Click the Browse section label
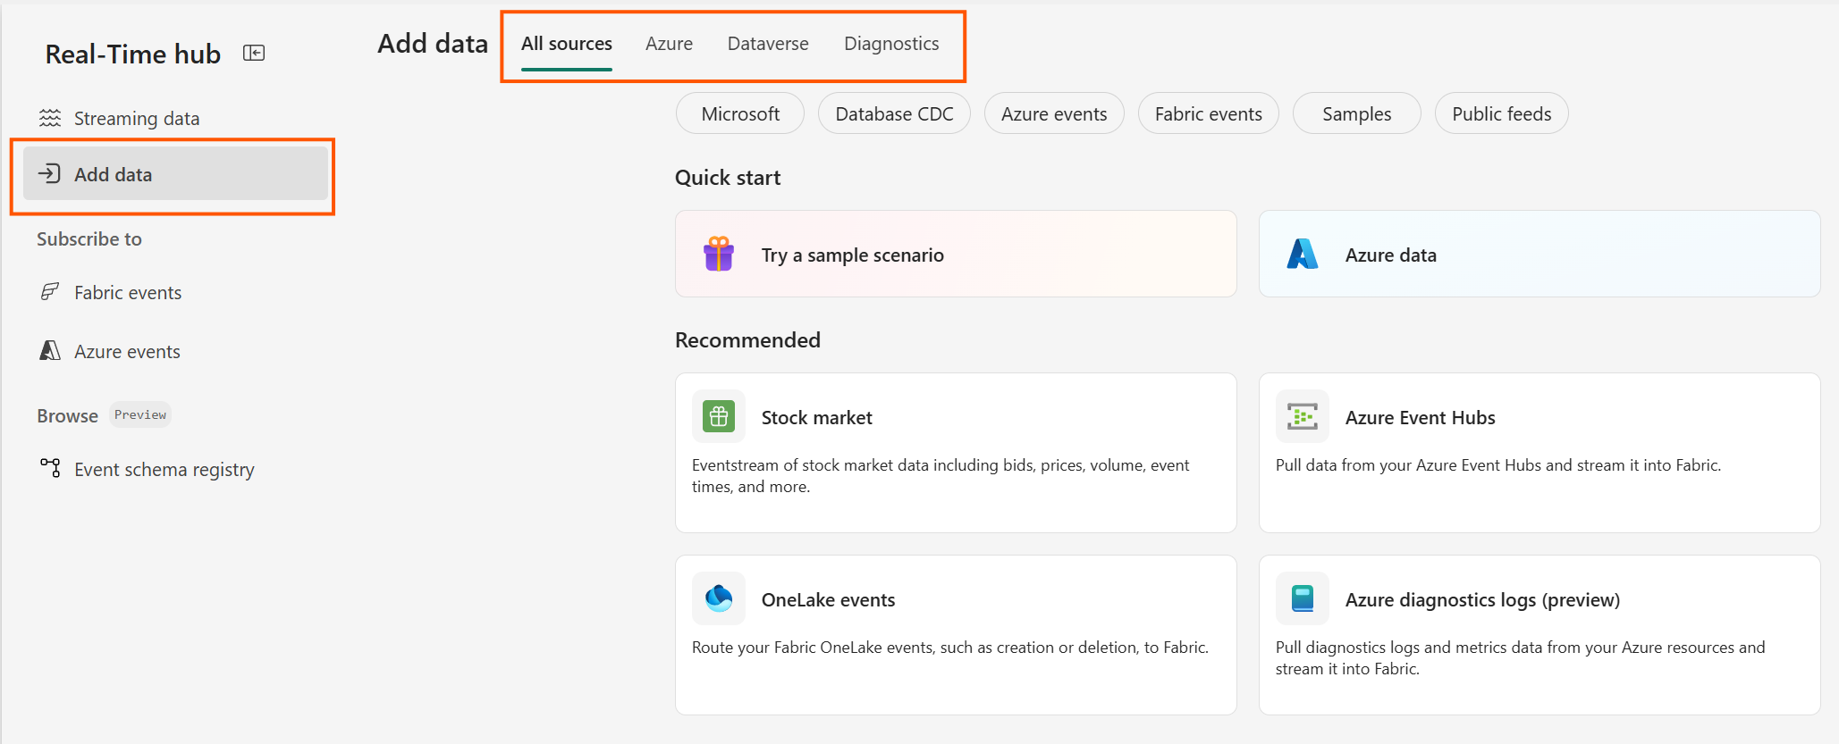The width and height of the screenshot is (1839, 744). point(68,415)
